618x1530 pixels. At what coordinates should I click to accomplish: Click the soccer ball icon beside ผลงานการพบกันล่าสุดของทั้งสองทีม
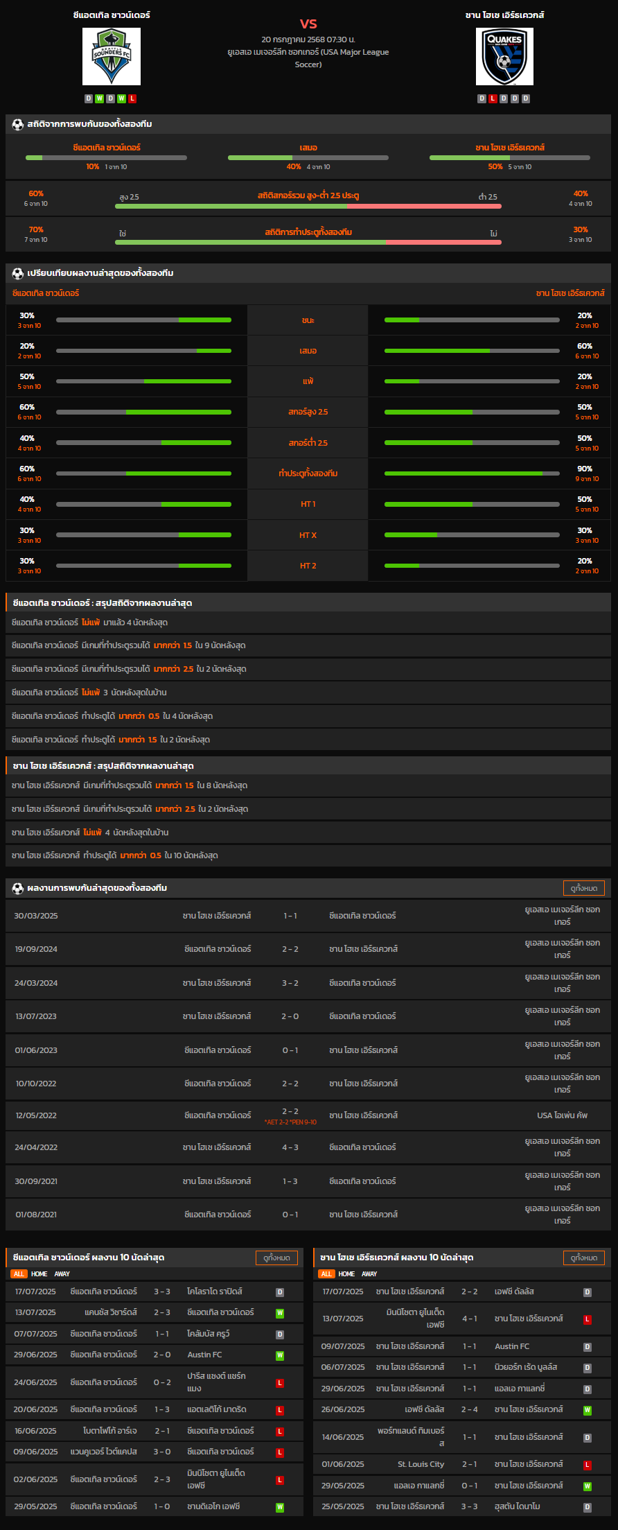[x=18, y=888]
